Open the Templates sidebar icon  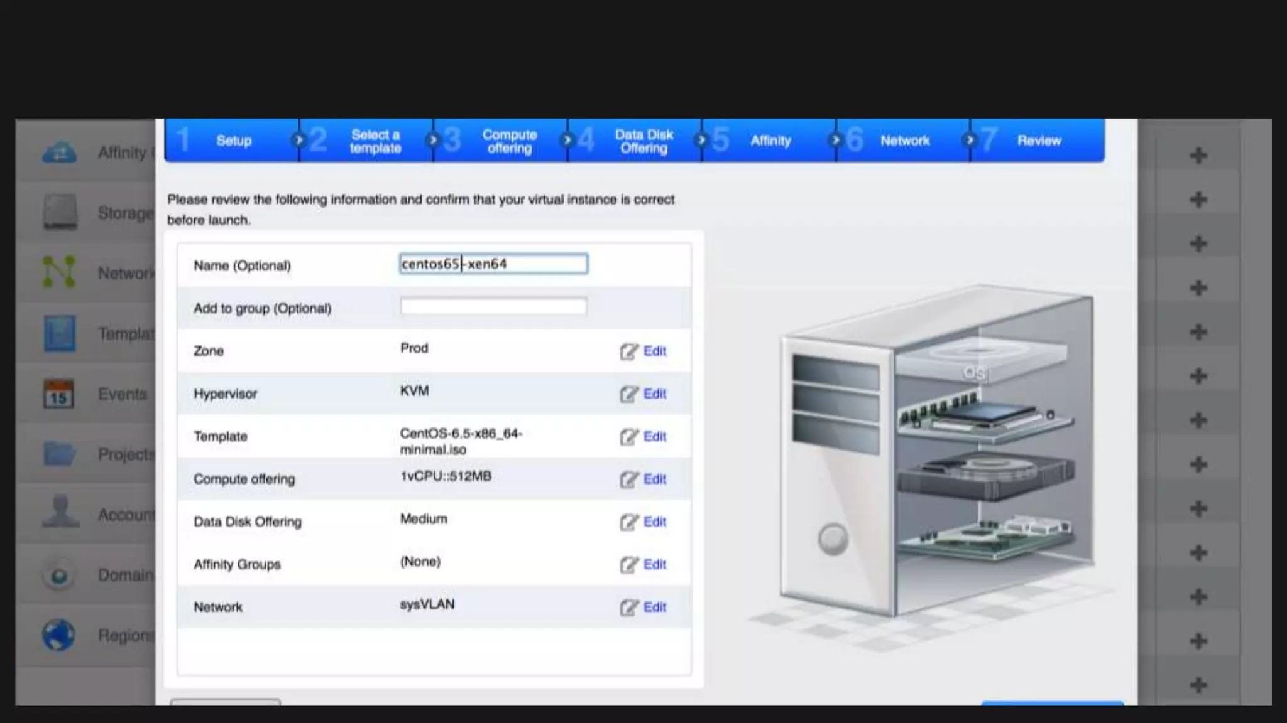click(x=59, y=333)
